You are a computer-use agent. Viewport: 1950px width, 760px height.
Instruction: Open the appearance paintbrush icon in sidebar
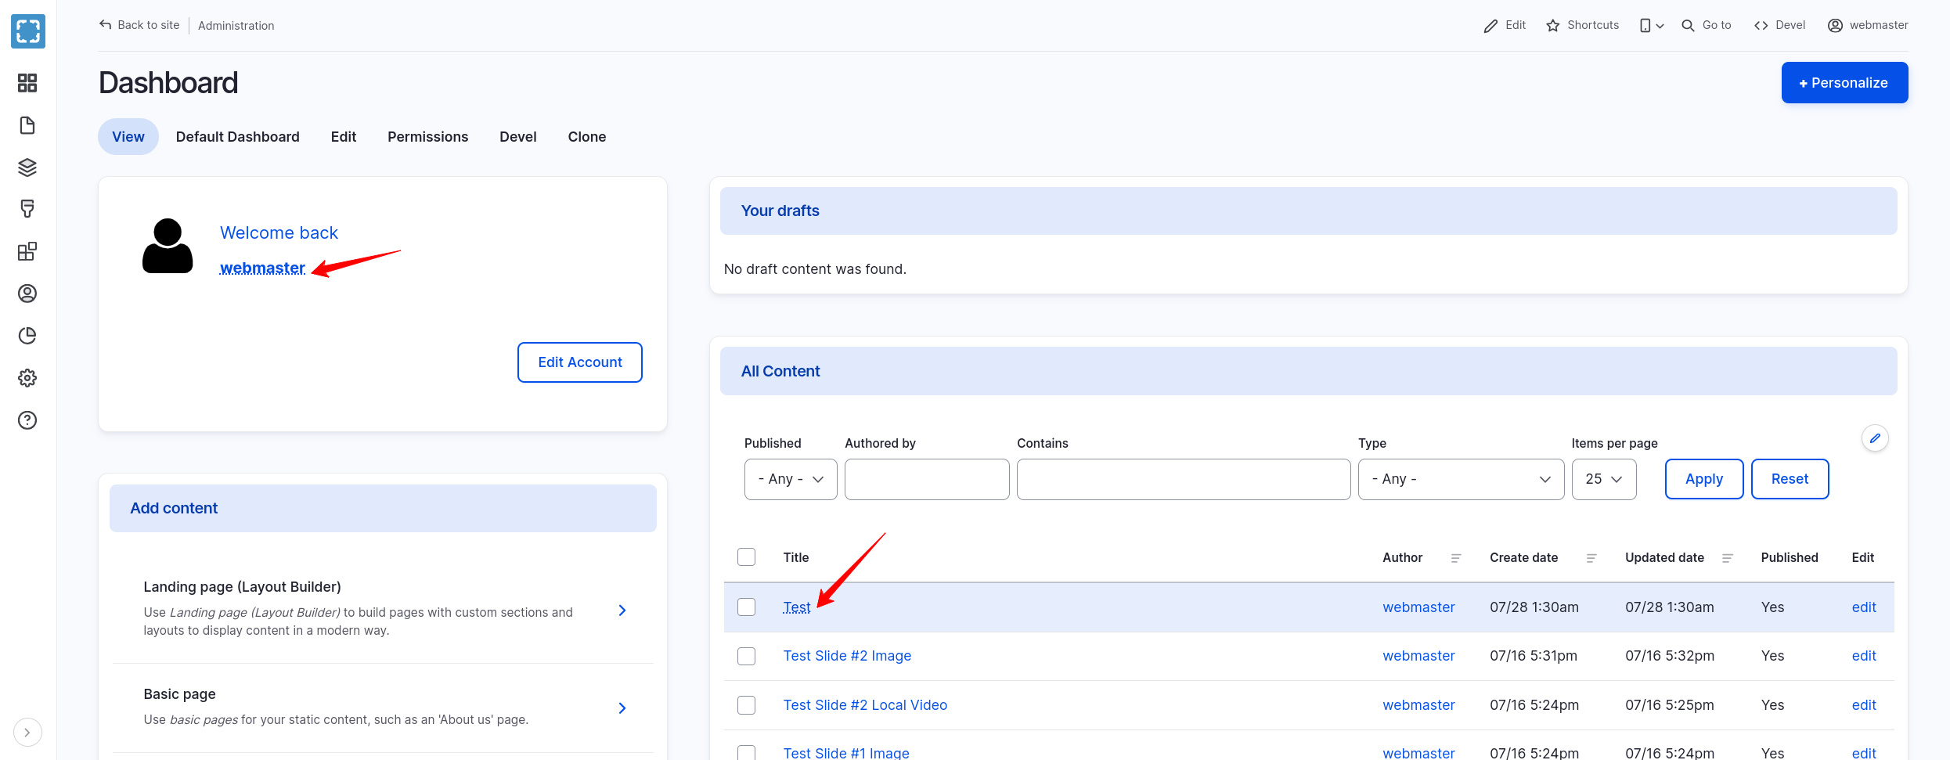(27, 209)
